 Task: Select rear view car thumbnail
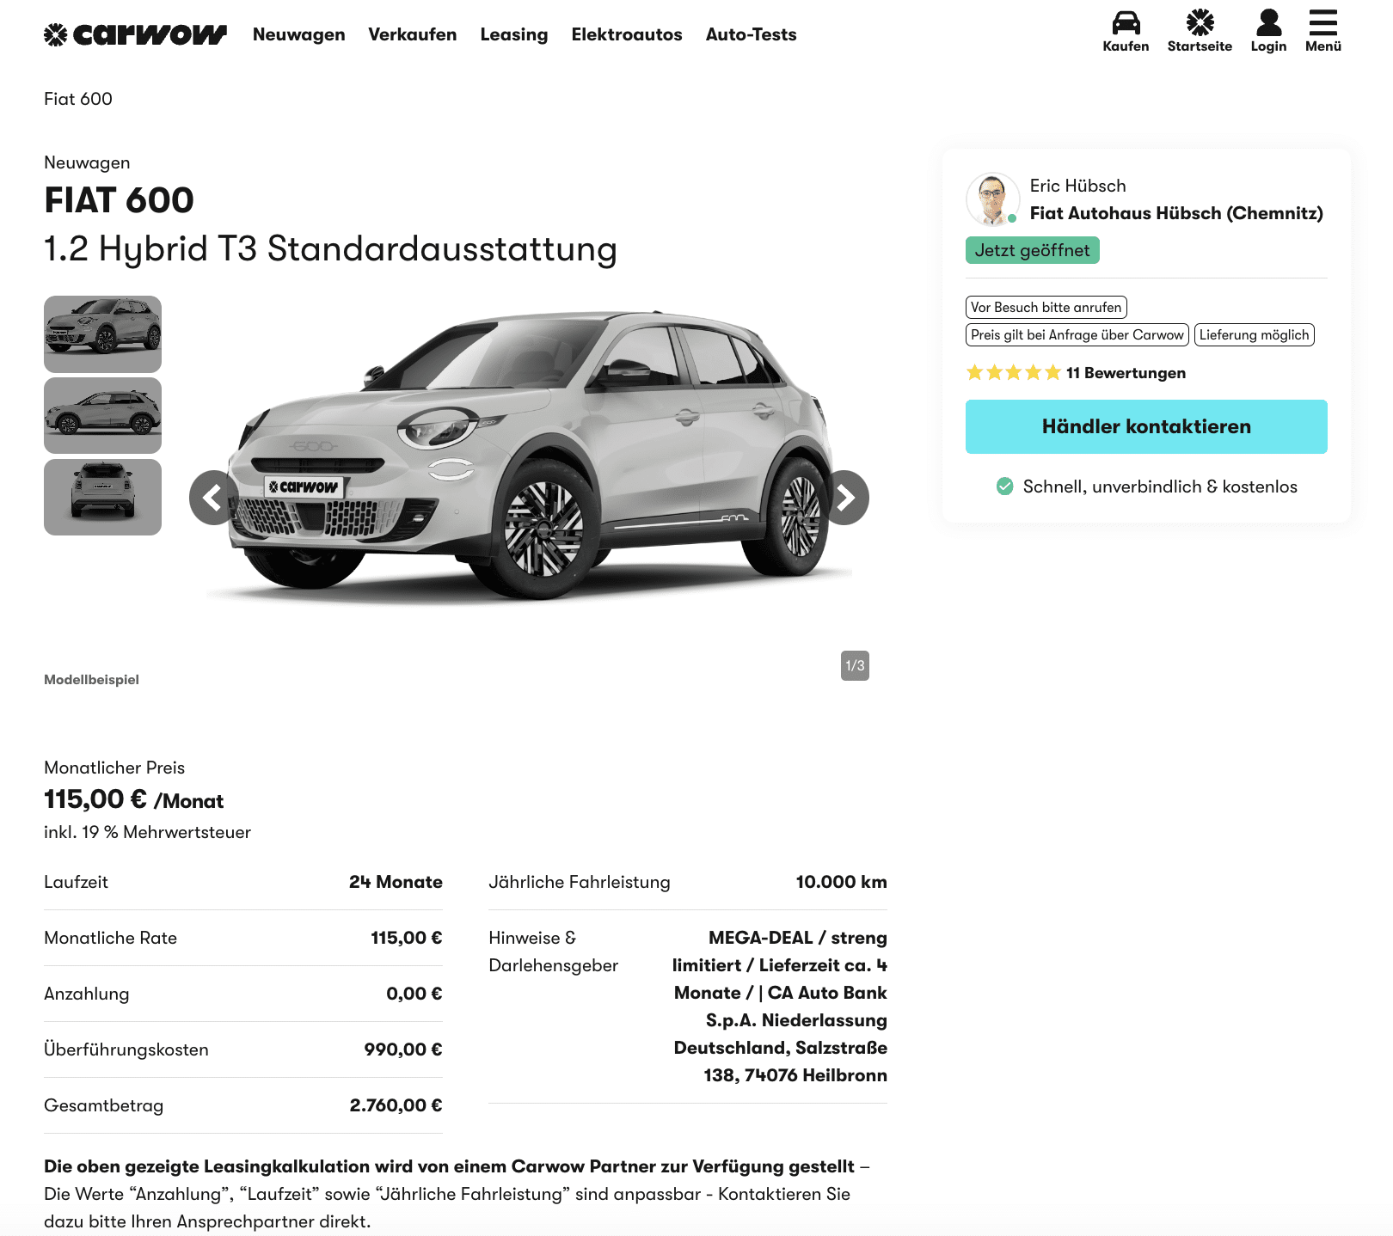(102, 497)
